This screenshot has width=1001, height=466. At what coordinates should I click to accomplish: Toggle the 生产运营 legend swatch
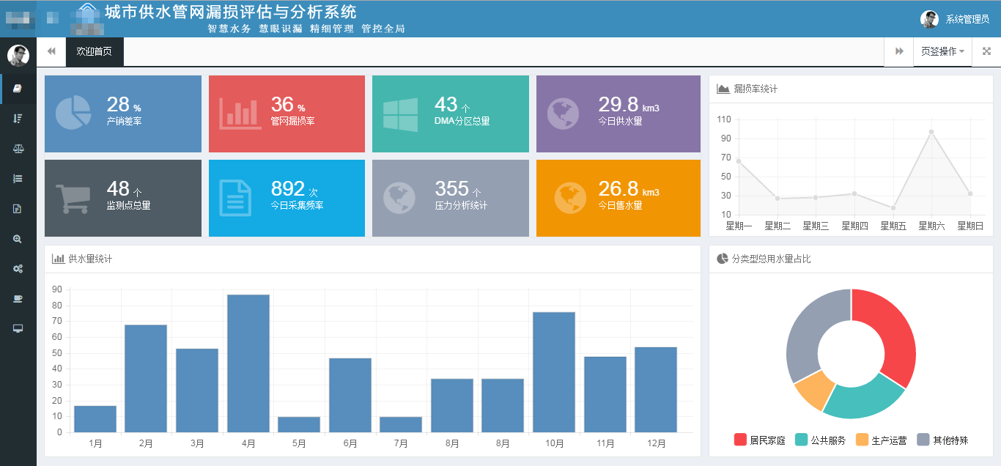click(x=862, y=440)
